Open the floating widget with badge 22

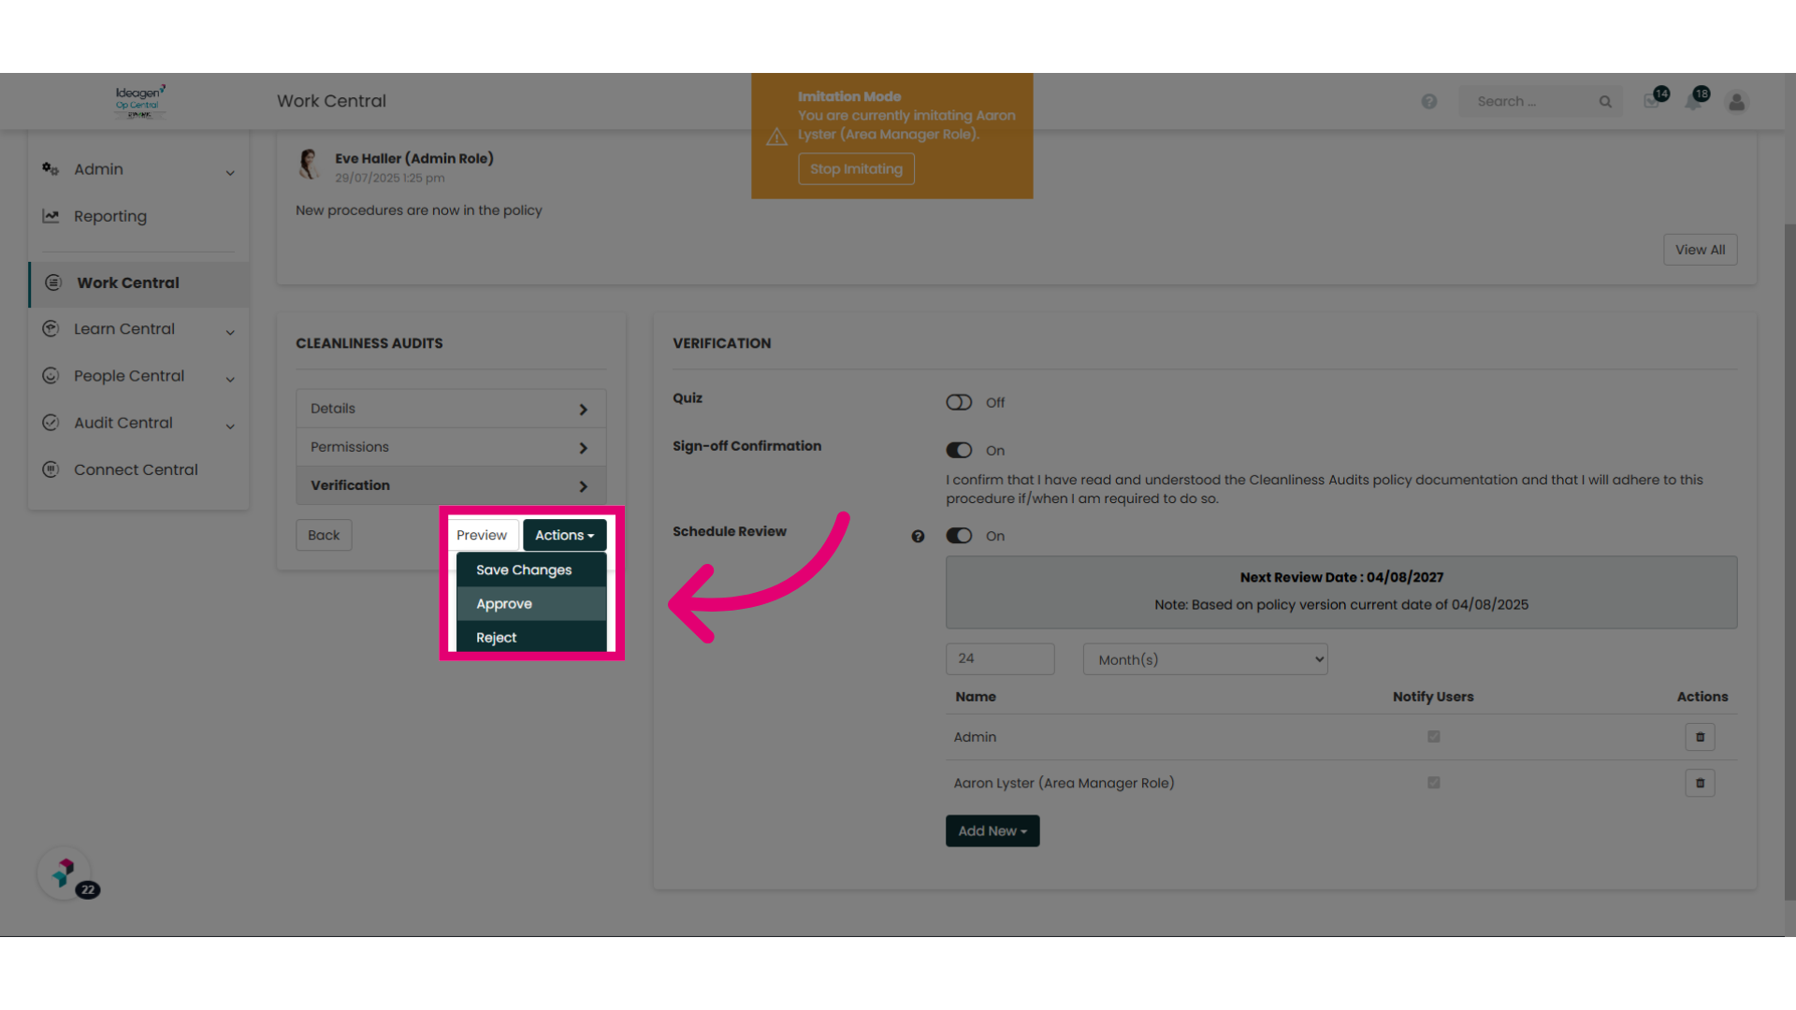click(65, 874)
